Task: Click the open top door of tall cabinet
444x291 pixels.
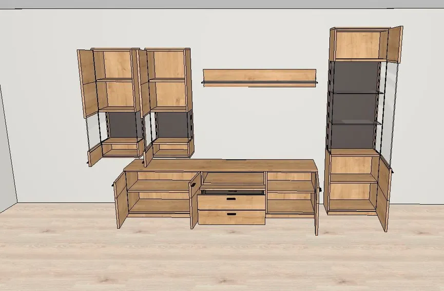Action: tap(394, 44)
